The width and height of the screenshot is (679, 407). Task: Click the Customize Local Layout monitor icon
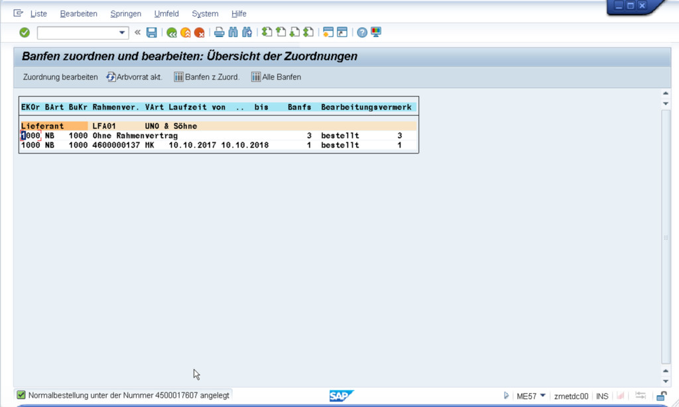376,32
